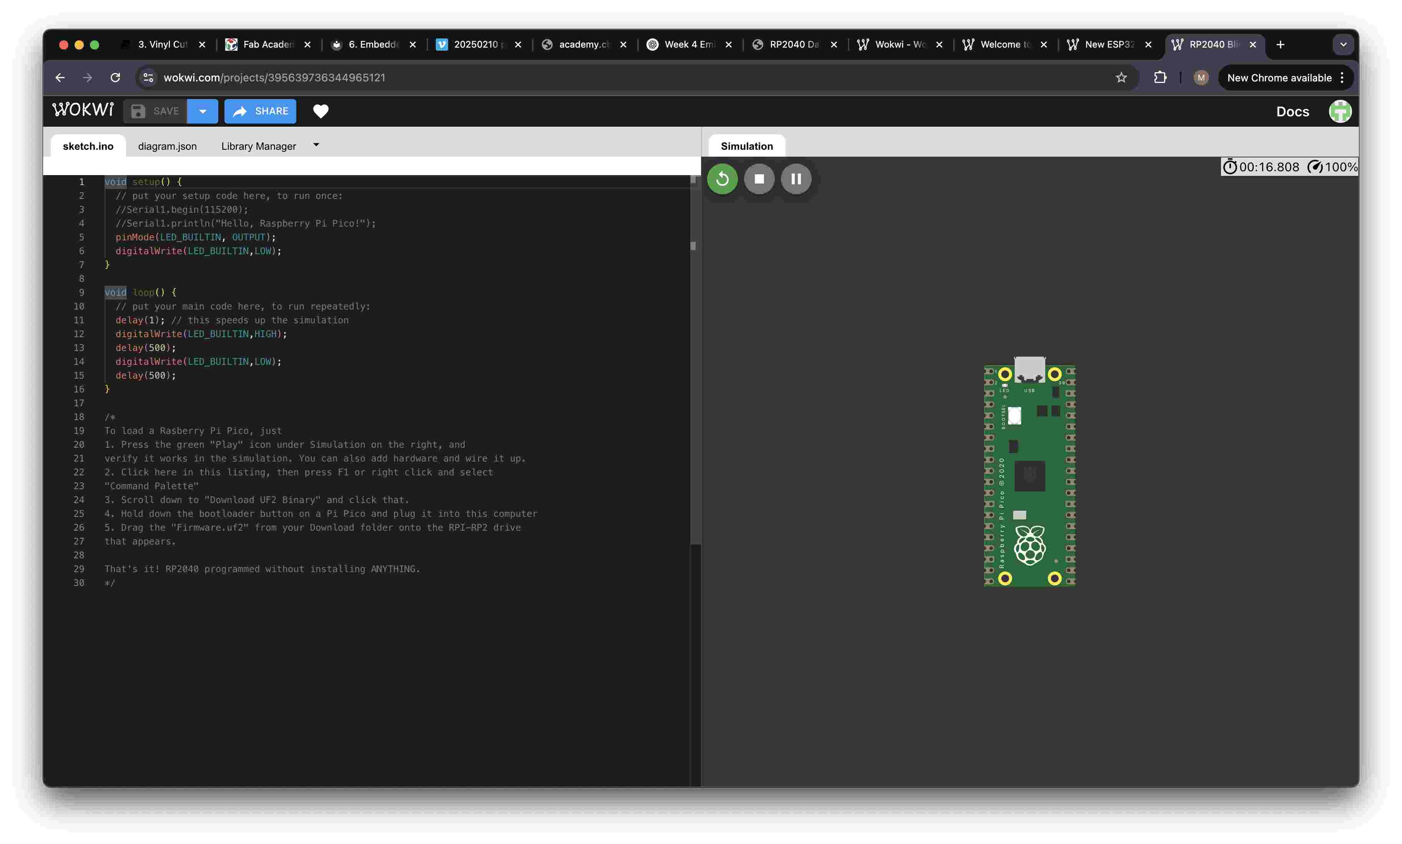Expand the file tabs dropdown arrow
Screen dimensions: 1402x844
click(x=316, y=145)
